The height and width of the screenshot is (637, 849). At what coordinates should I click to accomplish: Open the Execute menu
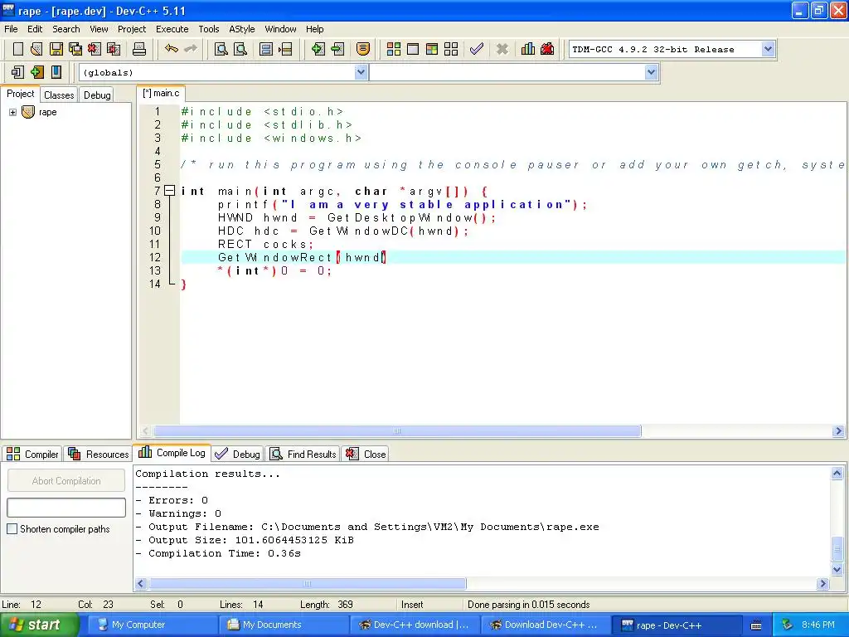click(172, 29)
